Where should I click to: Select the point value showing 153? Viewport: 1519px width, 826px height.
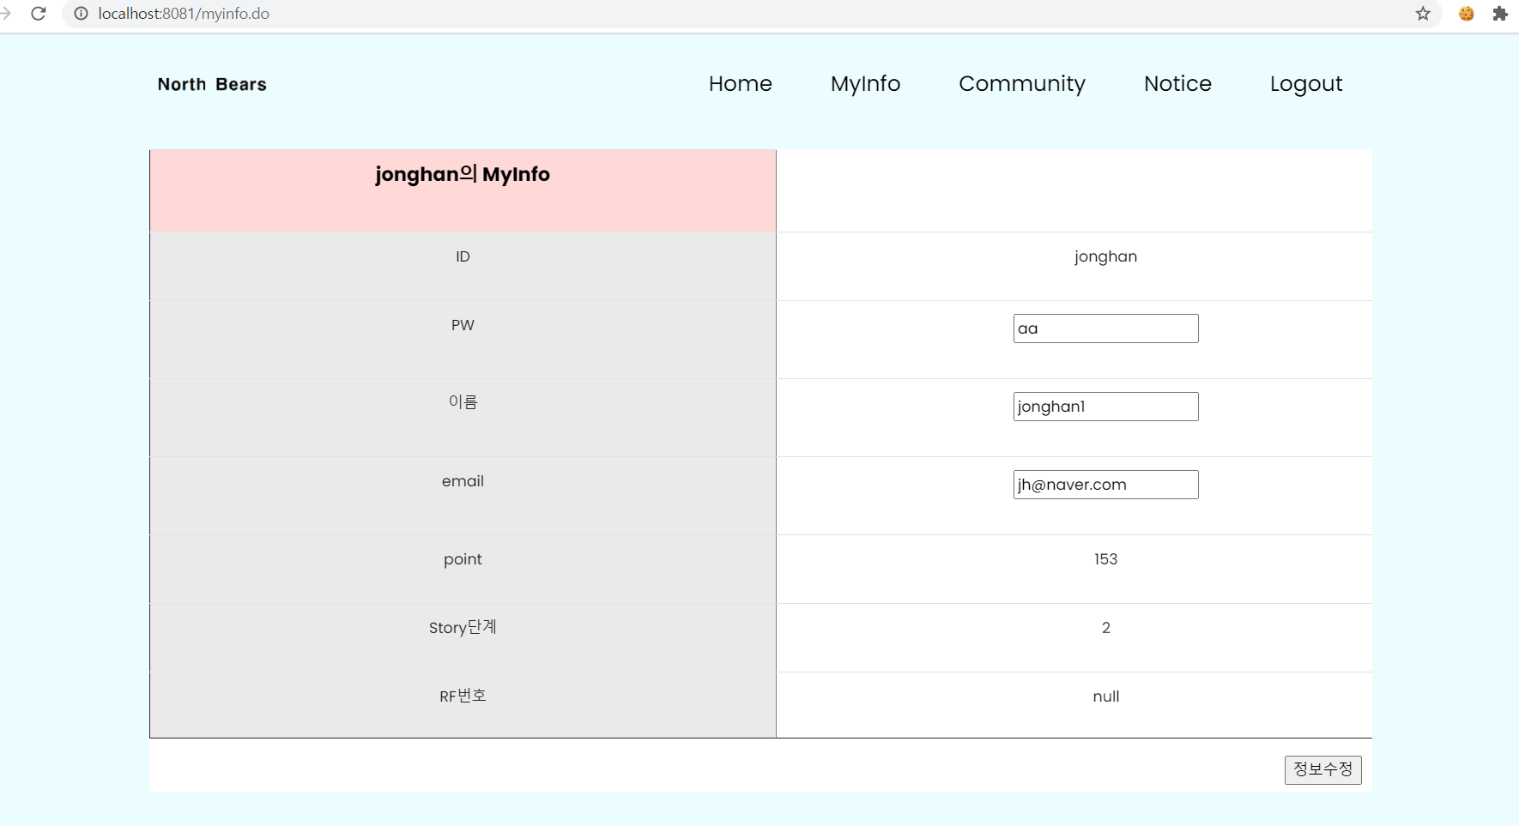click(x=1105, y=558)
